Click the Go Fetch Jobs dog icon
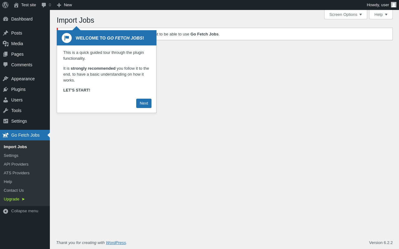The width and height of the screenshot is (399, 249). [x=6, y=135]
